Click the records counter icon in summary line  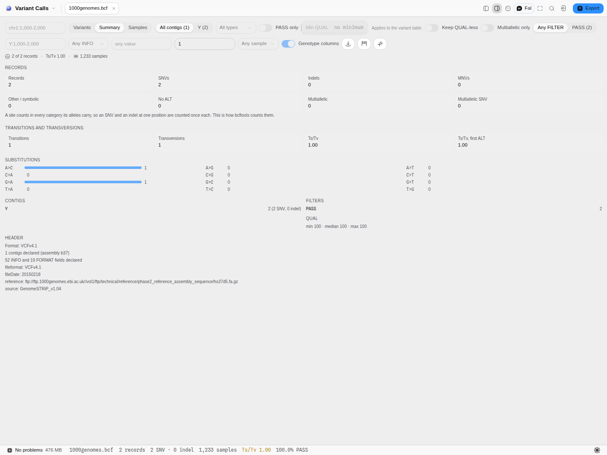[x=8, y=56]
